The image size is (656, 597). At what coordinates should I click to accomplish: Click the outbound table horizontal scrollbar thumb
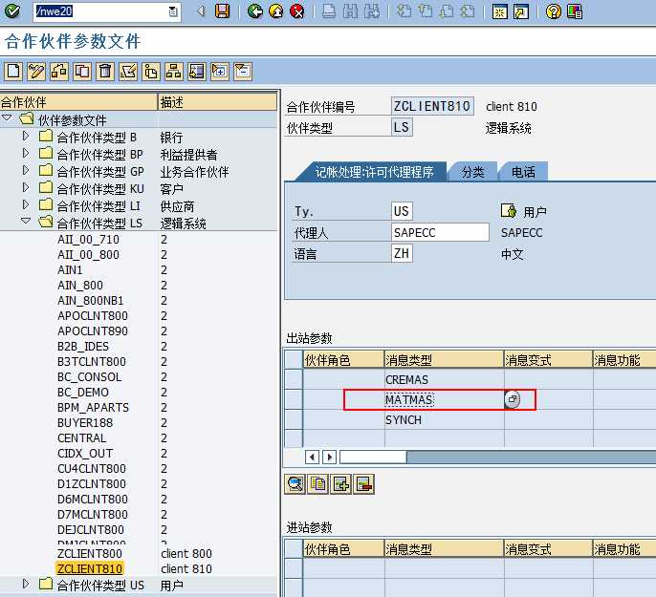click(x=373, y=457)
